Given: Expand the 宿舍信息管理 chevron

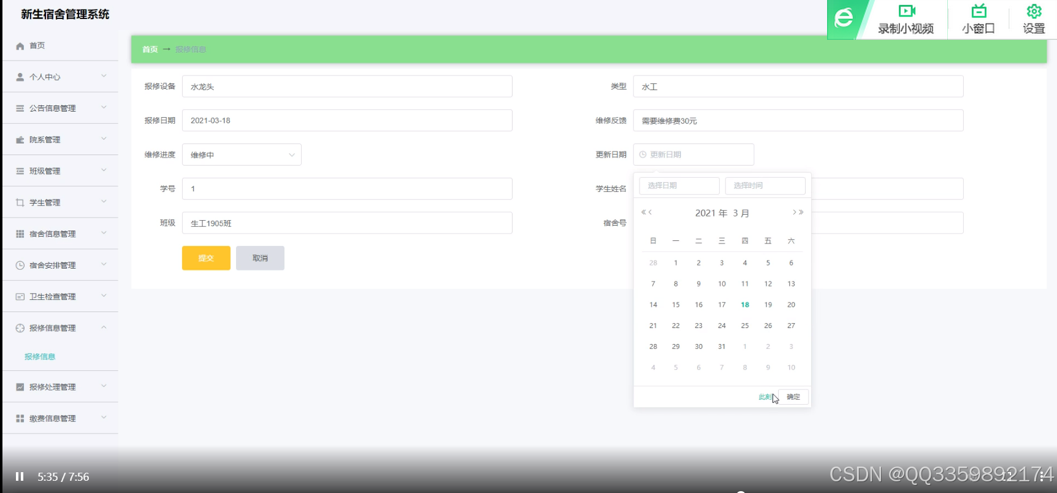Looking at the screenshot, I should point(104,232).
